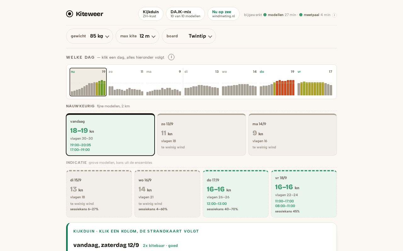Click the 19:00–20:05 time slot in vandaag
403x251 pixels.
coord(81,145)
